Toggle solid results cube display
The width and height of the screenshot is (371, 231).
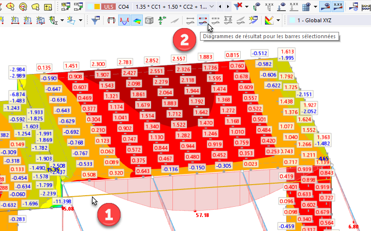[149, 20]
